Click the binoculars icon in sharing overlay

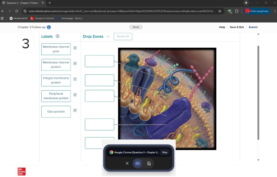pyautogui.click(x=138, y=163)
